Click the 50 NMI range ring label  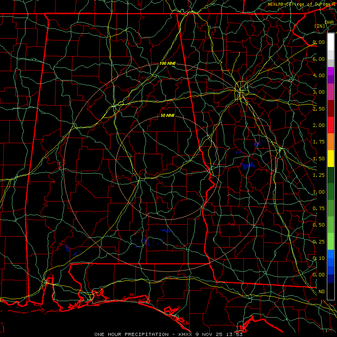click(167, 116)
